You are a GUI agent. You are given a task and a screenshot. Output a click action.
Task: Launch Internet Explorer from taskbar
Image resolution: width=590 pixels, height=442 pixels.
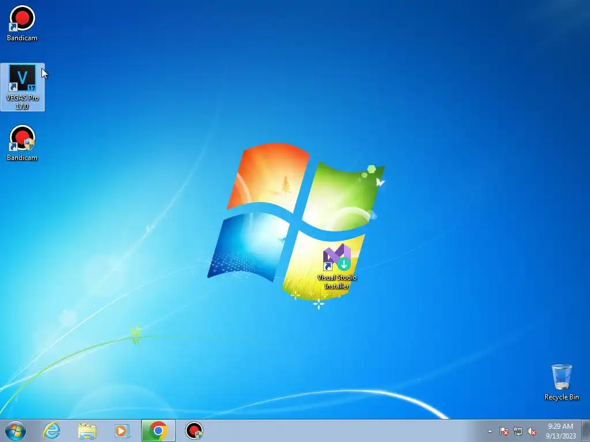pos(51,430)
